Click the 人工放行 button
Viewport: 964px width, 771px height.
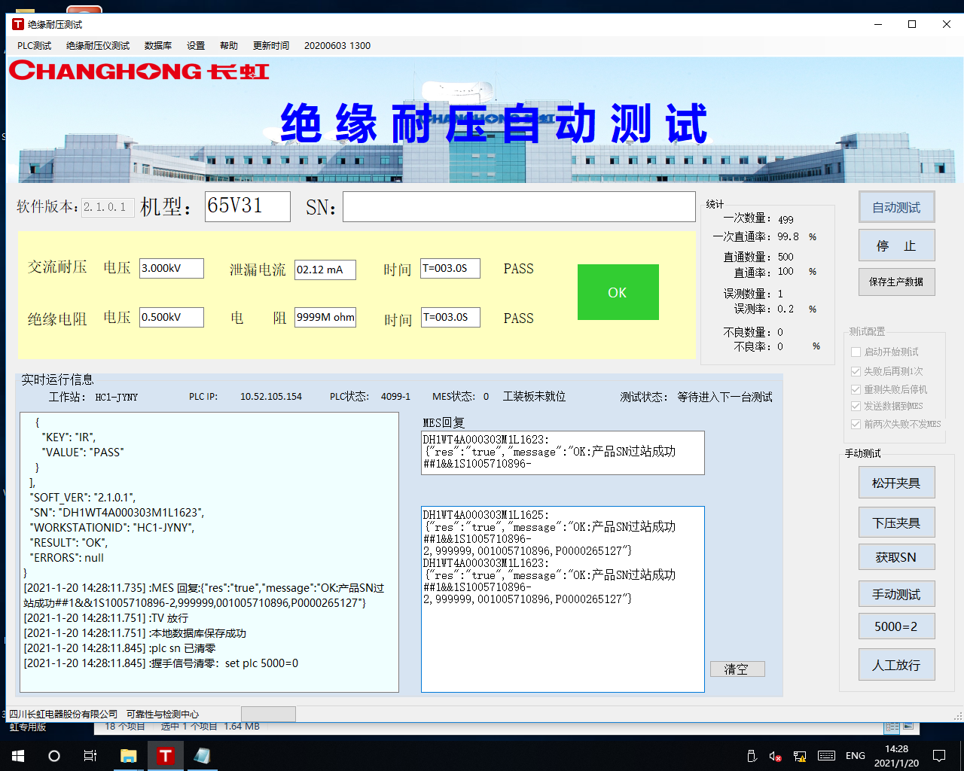point(896,665)
